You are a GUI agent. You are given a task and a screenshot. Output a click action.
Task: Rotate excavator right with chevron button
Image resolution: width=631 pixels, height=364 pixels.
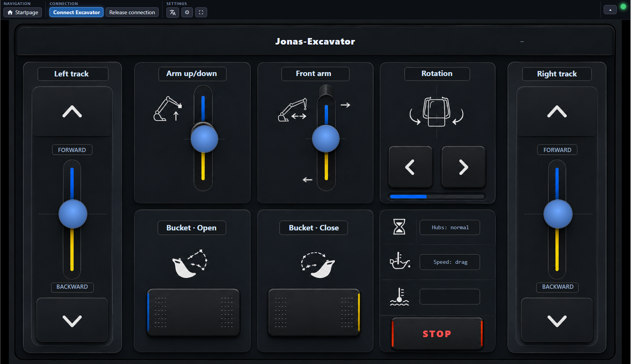coord(463,167)
